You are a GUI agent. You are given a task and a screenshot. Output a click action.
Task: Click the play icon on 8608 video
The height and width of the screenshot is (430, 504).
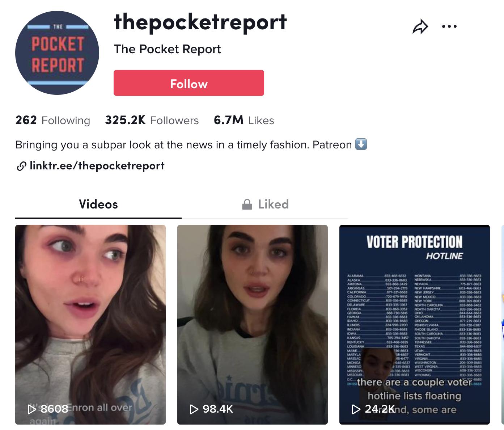tap(32, 409)
